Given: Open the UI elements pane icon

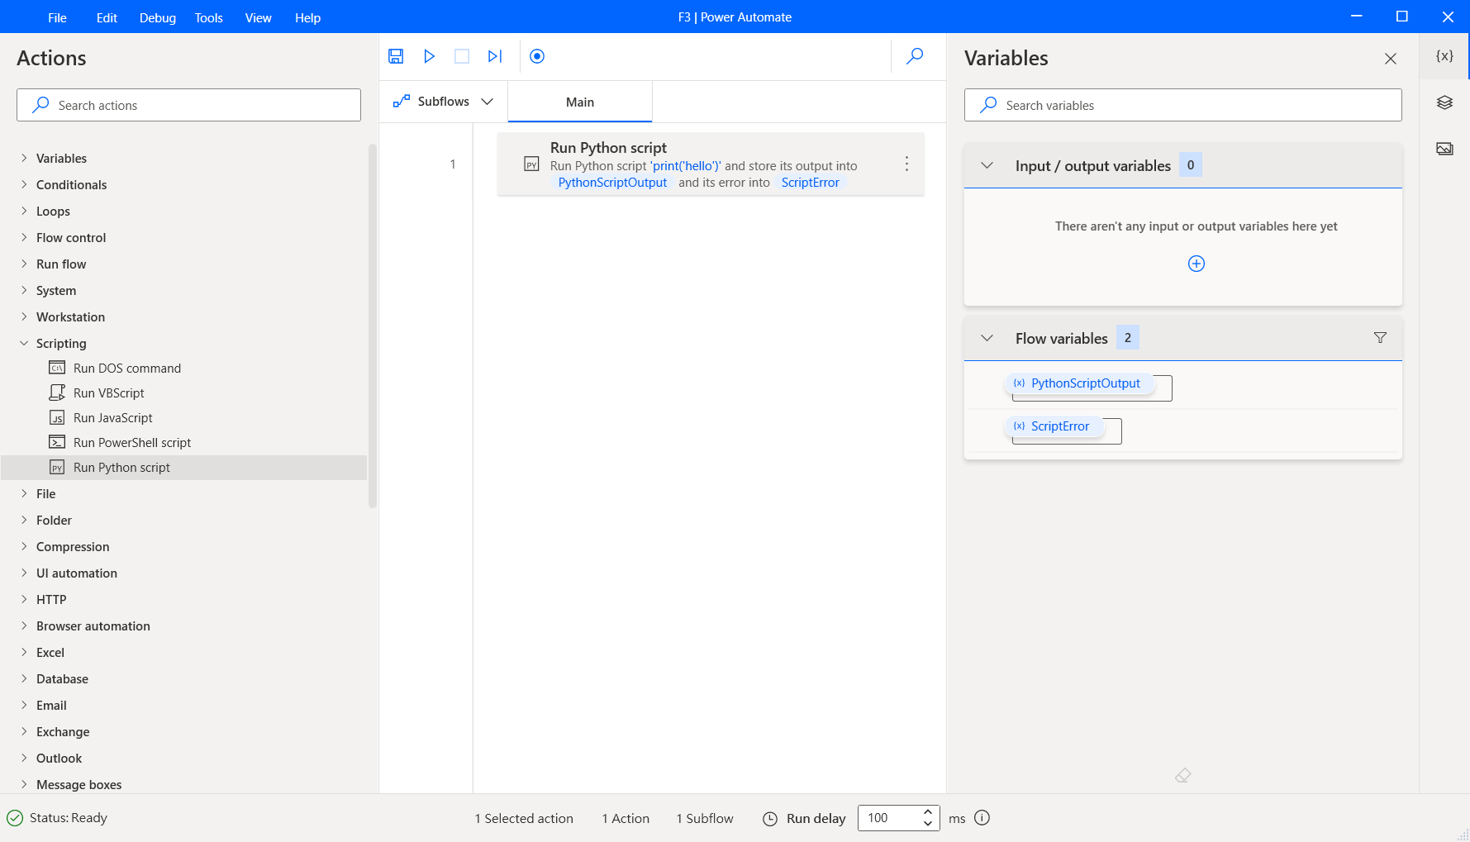Looking at the screenshot, I should click(x=1444, y=102).
